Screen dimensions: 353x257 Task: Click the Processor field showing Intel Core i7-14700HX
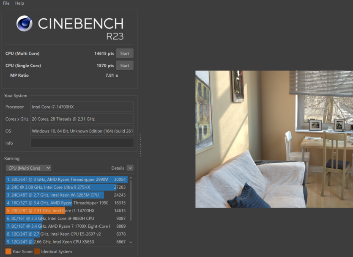(x=82, y=107)
